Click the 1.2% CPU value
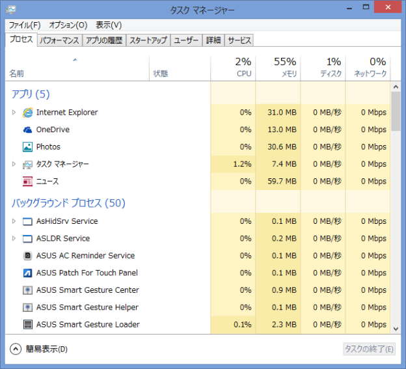Viewport: 406px width, 369px height. 242,164
